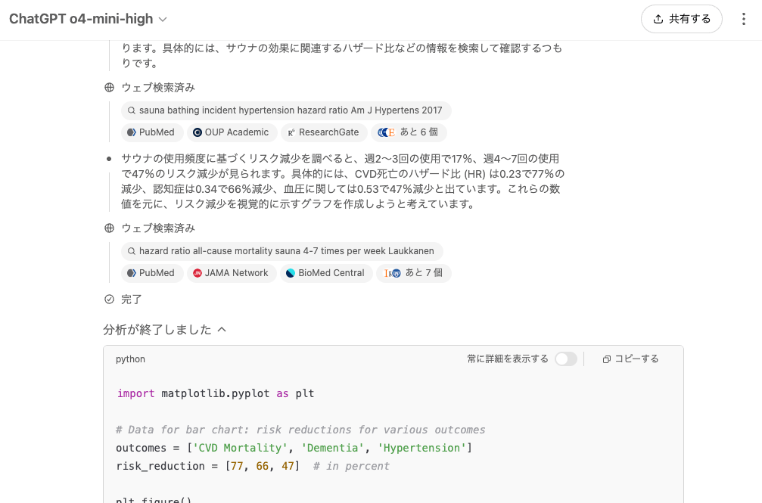Open the ResearchGate source chip
Screen dimensions: 762x503
pyautogui.click(x=323, y=132)
